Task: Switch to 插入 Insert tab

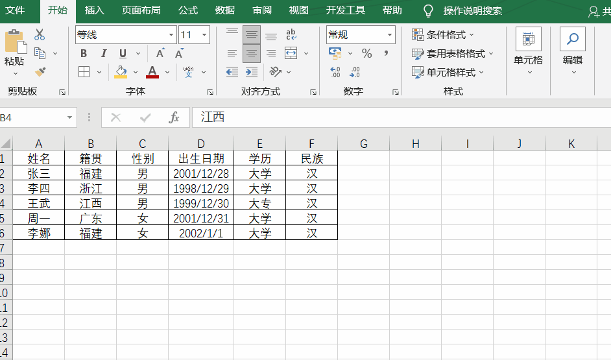Action: [94, 10]
